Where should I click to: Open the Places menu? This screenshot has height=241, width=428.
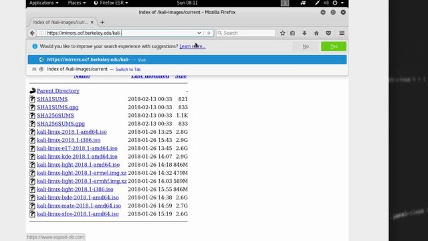pyautogui.click(x=77, y=3)
